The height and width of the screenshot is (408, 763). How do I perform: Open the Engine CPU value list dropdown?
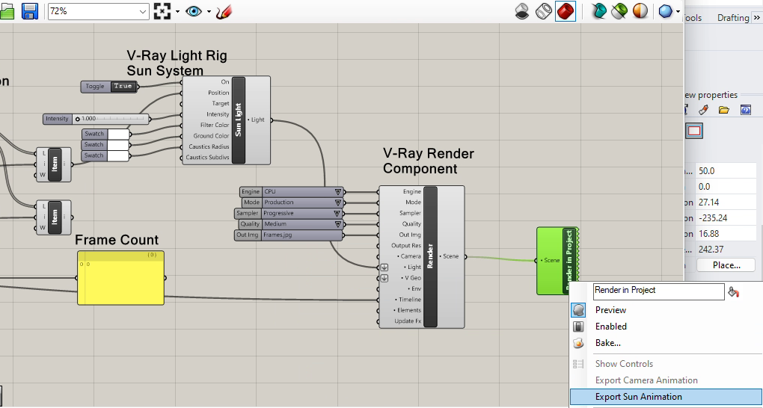pyautogui.click(x=338, y=192)
